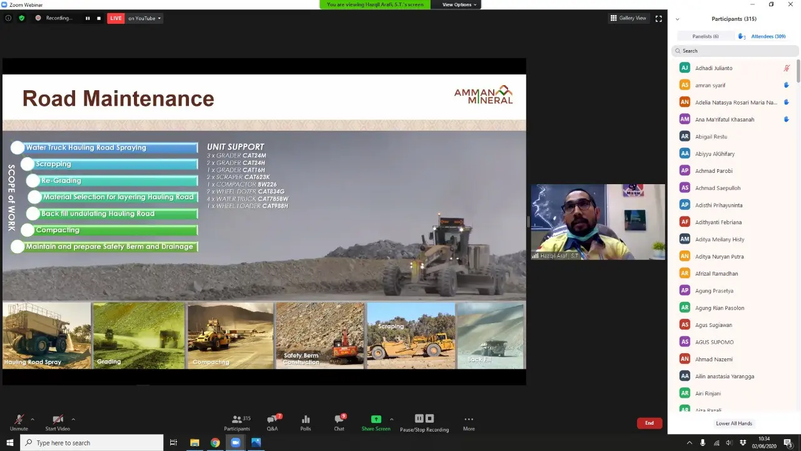Click the participants list scrollbar
This screenshot has width=801, height=451.
pyautogui.click(x=798, y=71)
